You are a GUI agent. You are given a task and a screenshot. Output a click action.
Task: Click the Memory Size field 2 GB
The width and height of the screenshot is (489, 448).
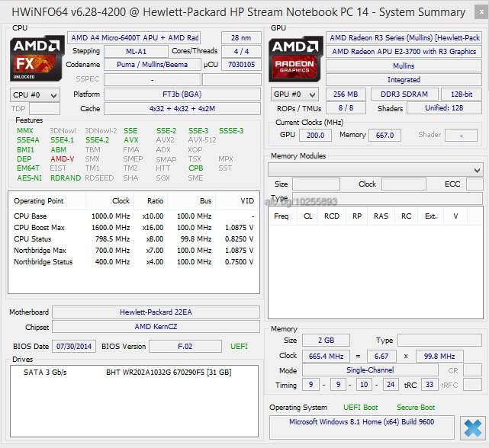tap(326, 341)
